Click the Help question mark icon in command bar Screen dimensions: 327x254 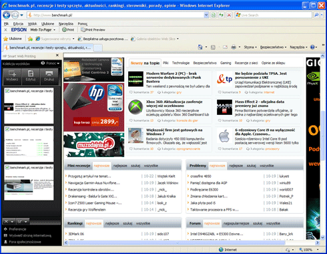tap(312, 47)
